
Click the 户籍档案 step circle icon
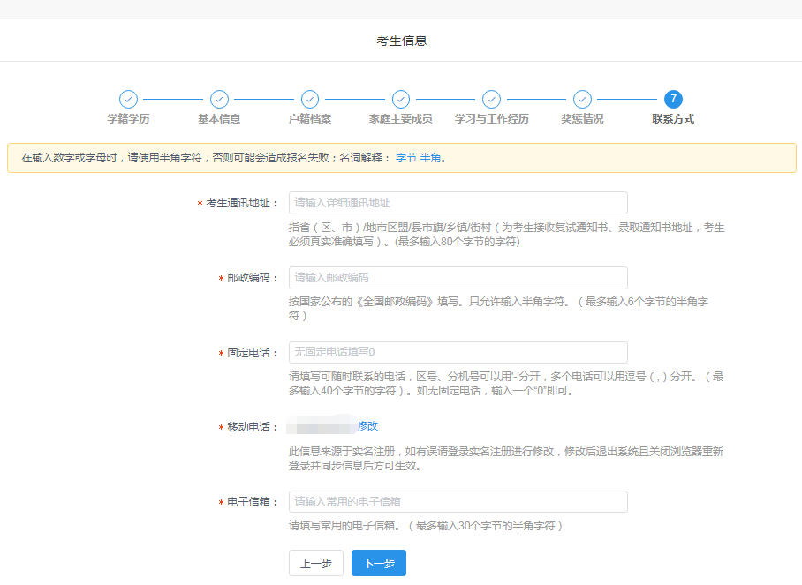point(310,100)
